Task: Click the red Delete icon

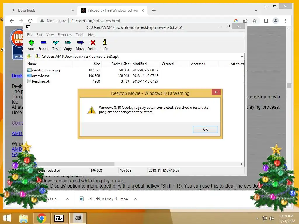Action: [93, 45]
